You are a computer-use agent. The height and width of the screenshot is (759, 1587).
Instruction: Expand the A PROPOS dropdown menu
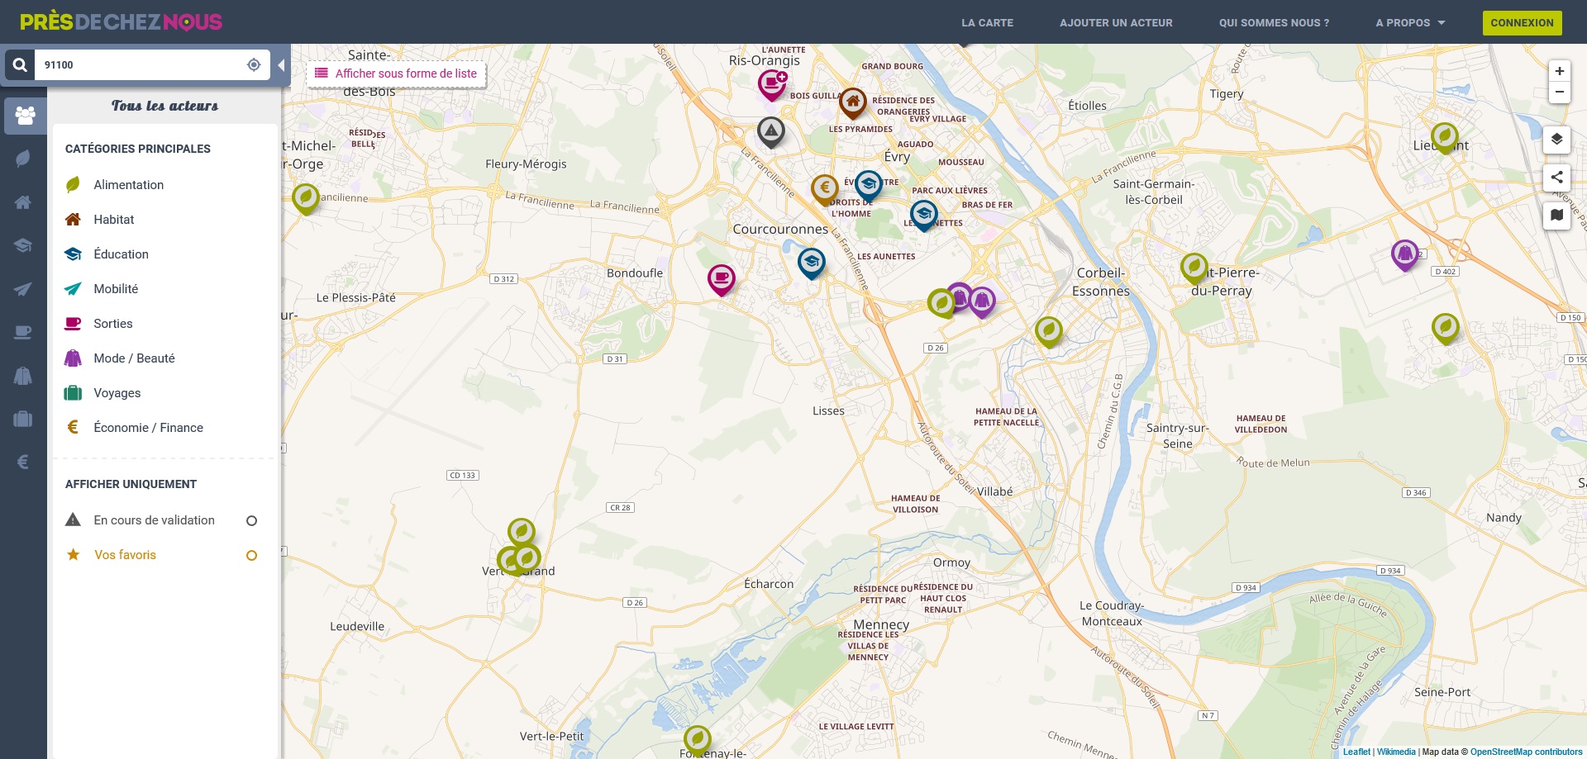point(1410,22)
